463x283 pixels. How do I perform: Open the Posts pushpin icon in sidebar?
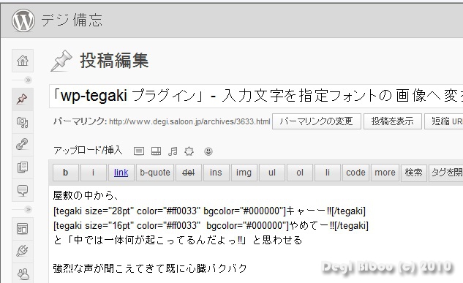tap(23, 99)
